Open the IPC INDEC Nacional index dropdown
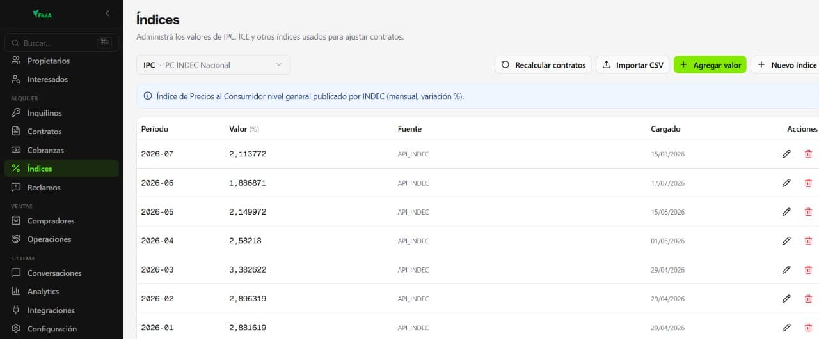Viewport: 819px width, 339px height. click(x=213, y=65)
